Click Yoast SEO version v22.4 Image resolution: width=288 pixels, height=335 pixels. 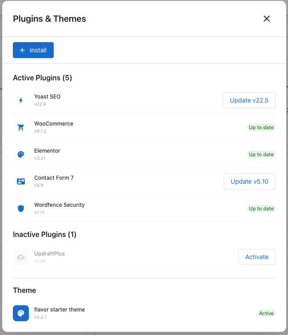click(40, 104)
